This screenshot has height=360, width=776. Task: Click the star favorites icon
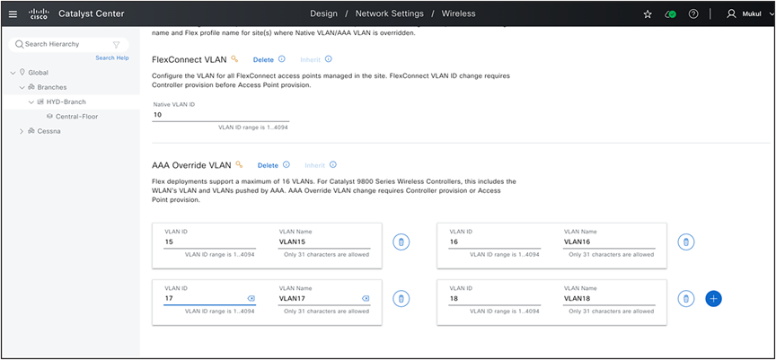click(x=648, y=14)
